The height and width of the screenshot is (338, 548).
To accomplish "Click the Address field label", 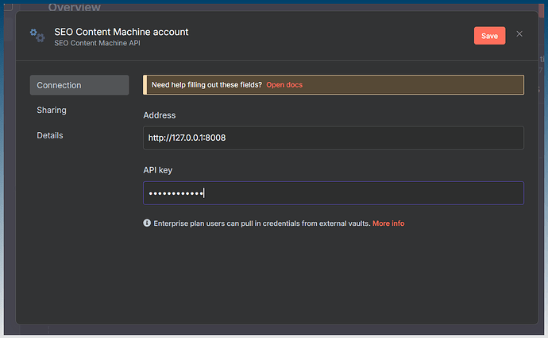I will tap(160, 115).
